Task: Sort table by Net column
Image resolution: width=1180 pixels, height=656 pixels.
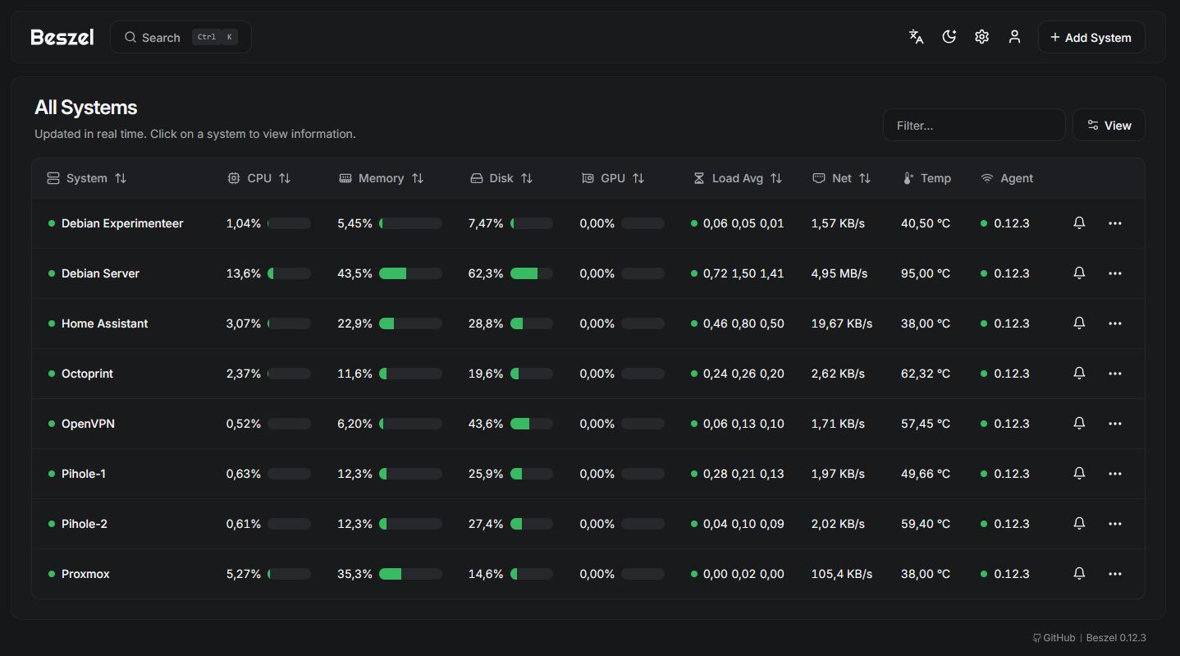Action: 841,178
